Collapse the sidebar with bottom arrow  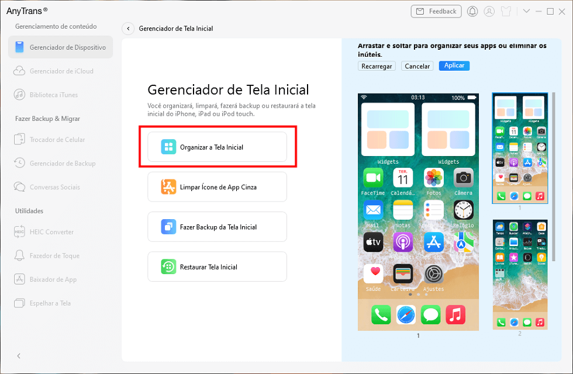pyautogui.click(x=19, y=356)
